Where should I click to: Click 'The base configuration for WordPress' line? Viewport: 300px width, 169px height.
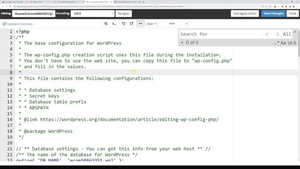pos(73,43)
